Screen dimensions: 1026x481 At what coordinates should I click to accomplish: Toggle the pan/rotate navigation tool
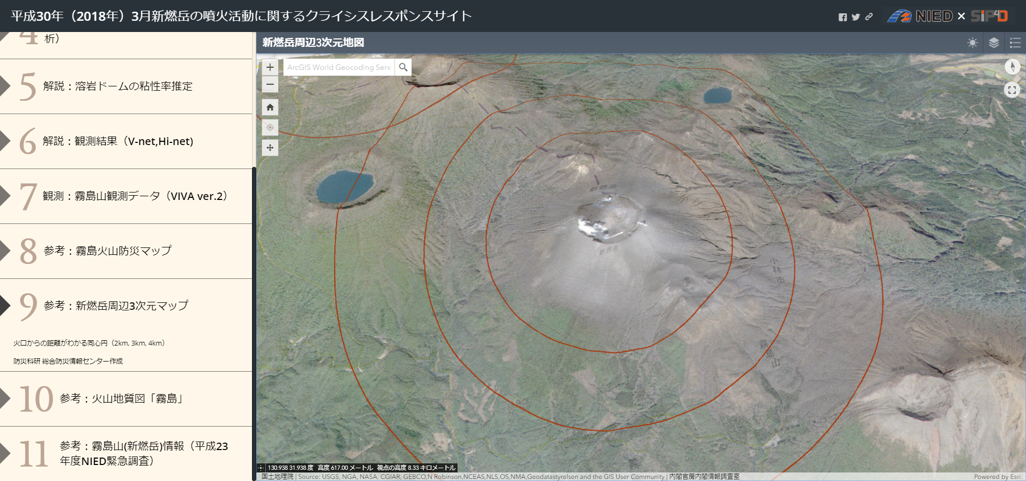click(x=270, y=148)
